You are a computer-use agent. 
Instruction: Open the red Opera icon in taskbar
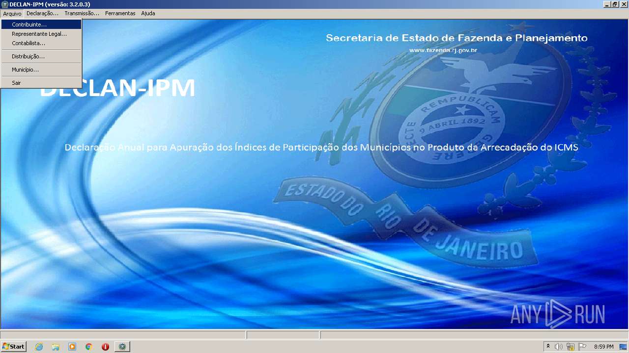[105, 347]
